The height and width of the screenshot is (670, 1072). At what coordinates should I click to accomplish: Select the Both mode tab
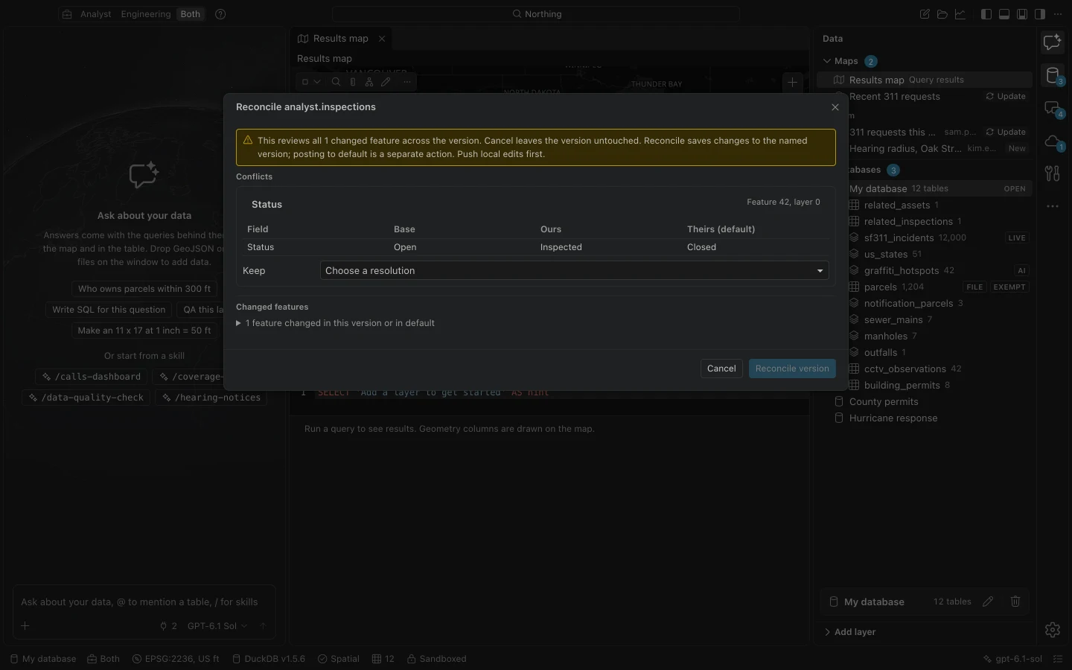tap(191, 14)
